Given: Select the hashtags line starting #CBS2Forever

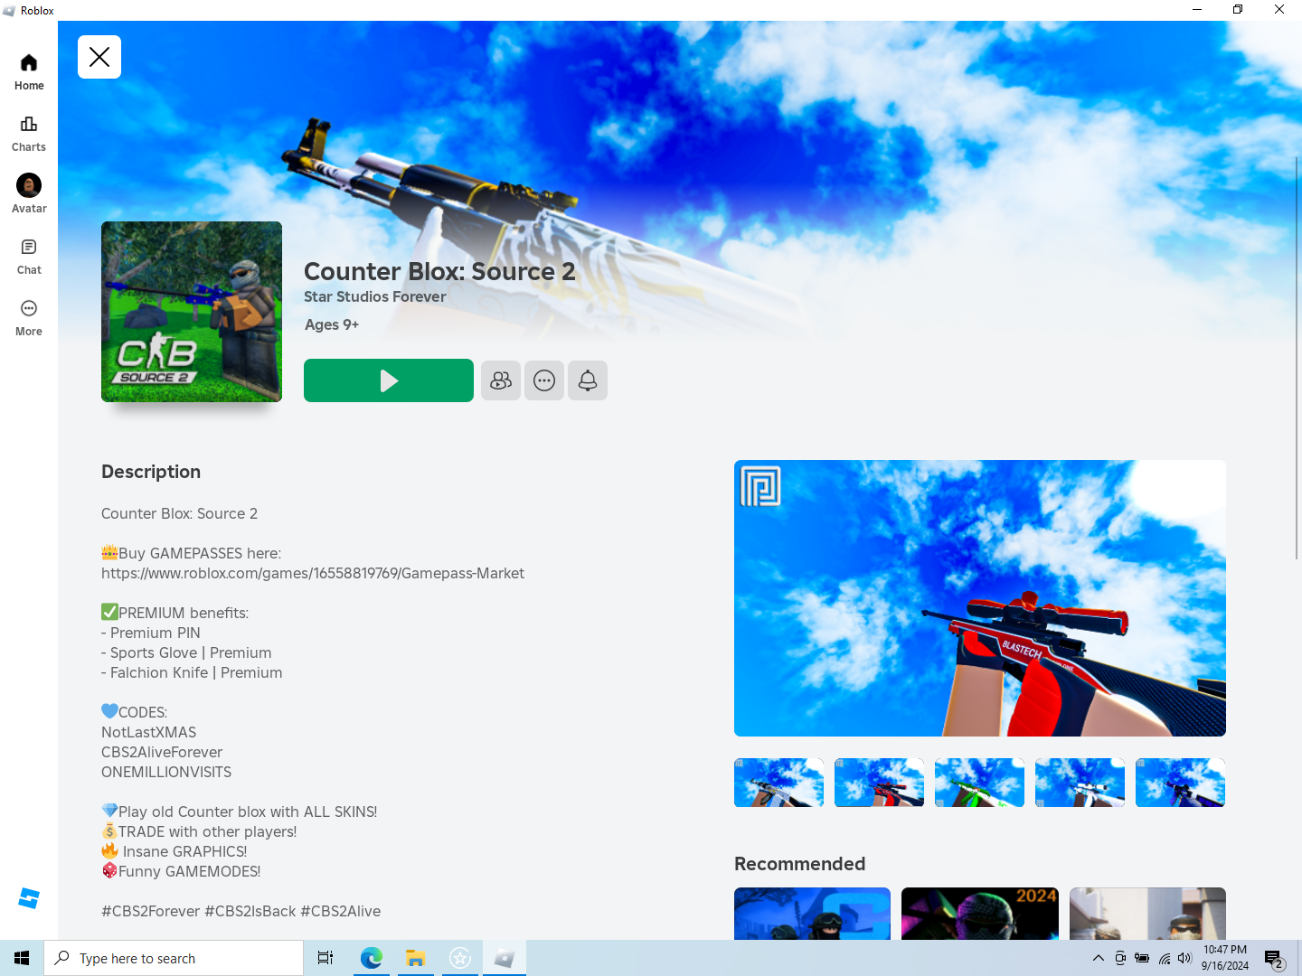Looking at the screenshot, I should 241,911.
